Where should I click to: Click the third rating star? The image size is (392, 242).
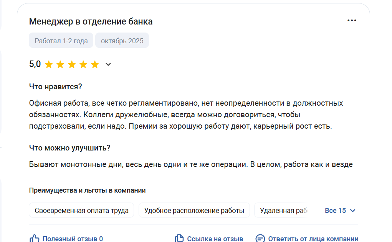(x=72, y=64)
